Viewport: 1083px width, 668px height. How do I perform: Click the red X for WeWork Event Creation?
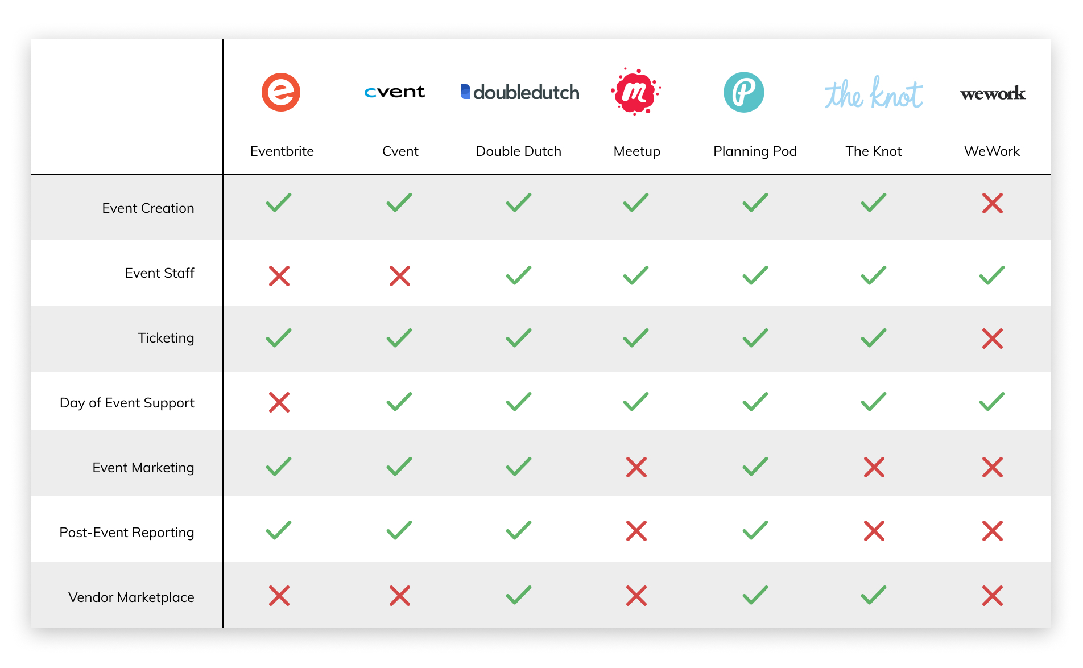(993, 203)
